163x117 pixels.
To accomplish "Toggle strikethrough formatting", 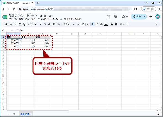I will pyautogui.click(x=101, y=25).
